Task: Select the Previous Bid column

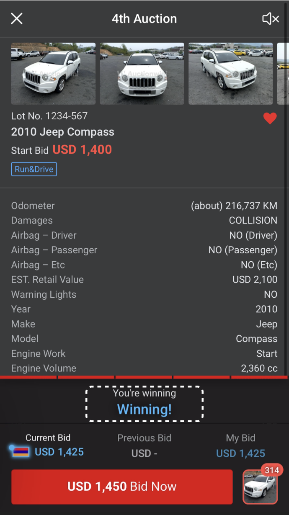Action: (x=144, y=445)
